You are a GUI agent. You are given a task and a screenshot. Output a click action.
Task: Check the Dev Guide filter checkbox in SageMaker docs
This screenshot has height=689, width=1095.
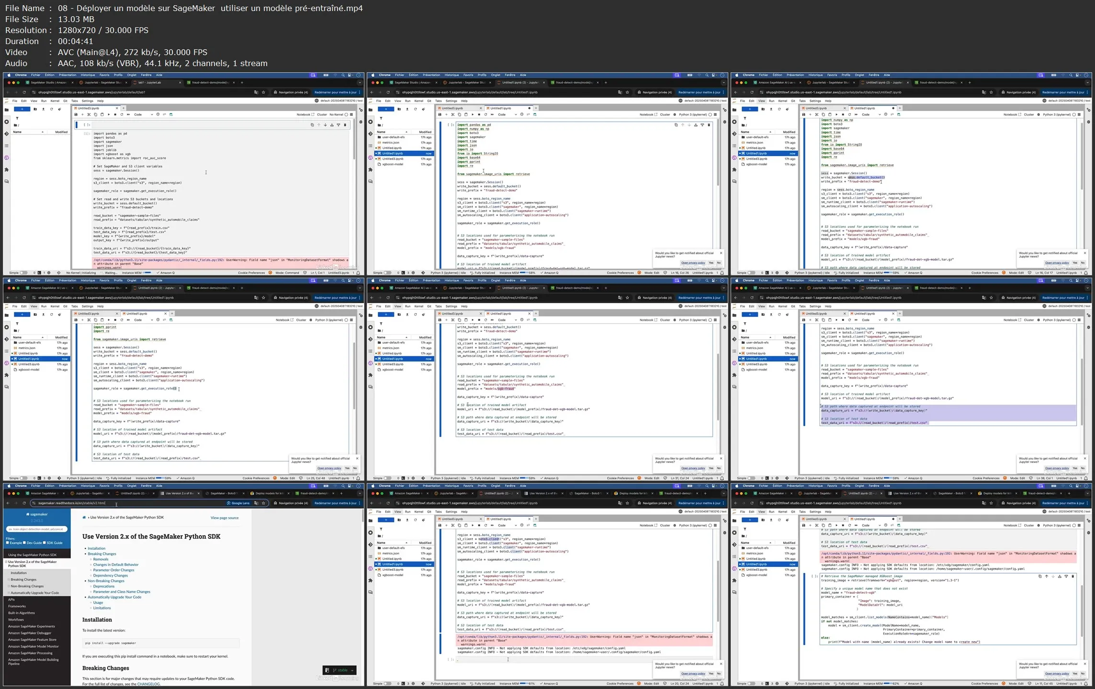point(25,543)
